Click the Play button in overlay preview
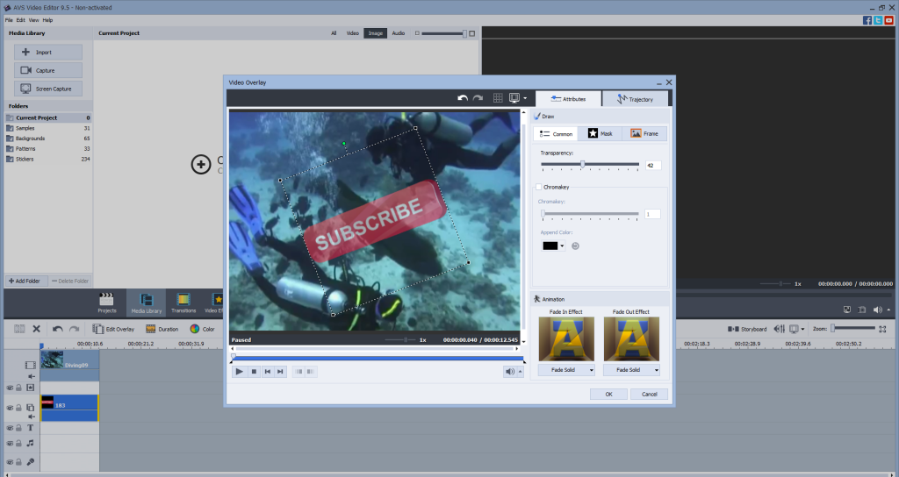 (x=239, y=372)
